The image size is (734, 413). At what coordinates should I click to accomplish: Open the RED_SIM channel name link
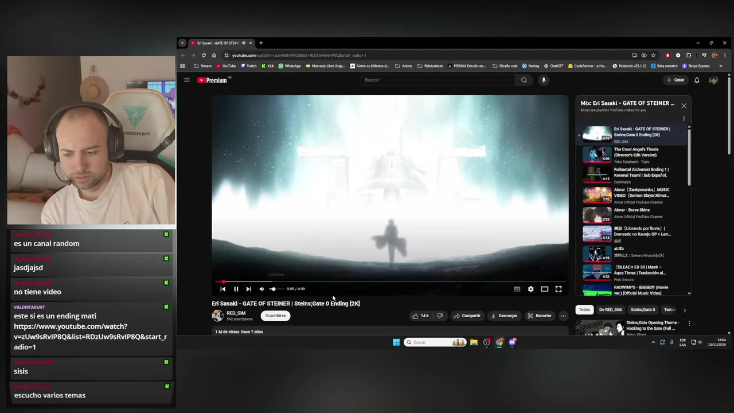(x=236, y=313)
